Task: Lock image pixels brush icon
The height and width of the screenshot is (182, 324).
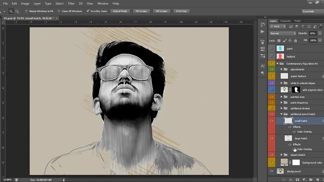Action: pyautogui.click(x=285, y=40)
